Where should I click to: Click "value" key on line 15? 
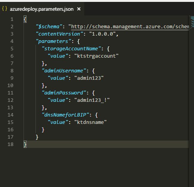click(x=58, y=122)
